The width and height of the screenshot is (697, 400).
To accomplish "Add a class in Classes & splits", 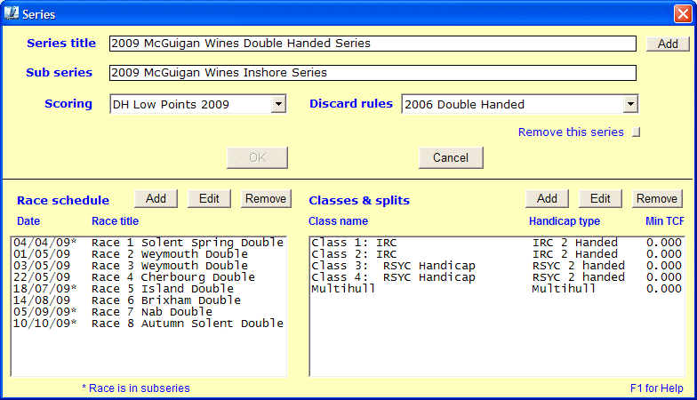I will pos(548,199).
